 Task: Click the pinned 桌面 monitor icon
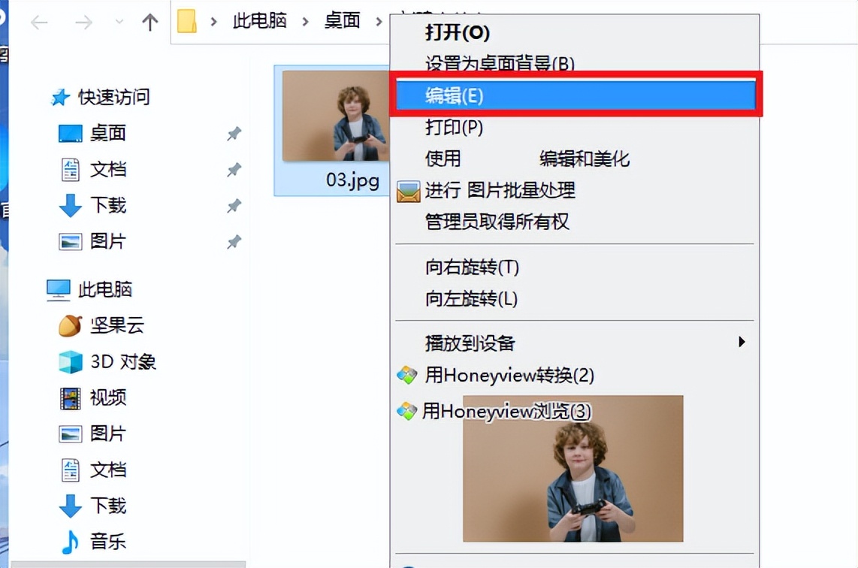(71, 134)
